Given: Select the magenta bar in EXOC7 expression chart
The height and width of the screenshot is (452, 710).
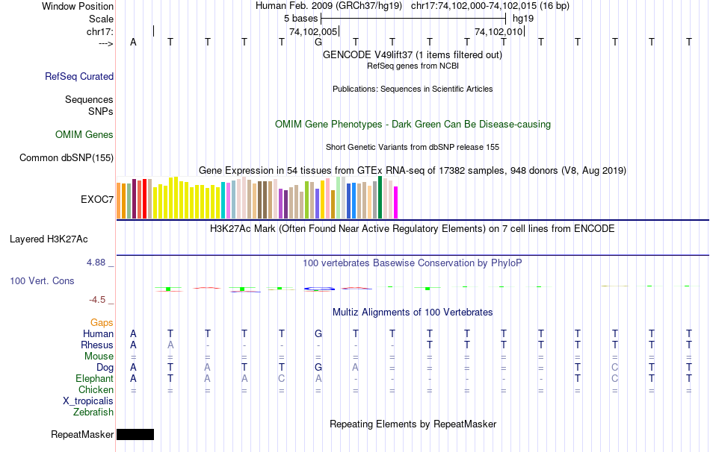Looking at the screenshot, I should tap(396, 202).
